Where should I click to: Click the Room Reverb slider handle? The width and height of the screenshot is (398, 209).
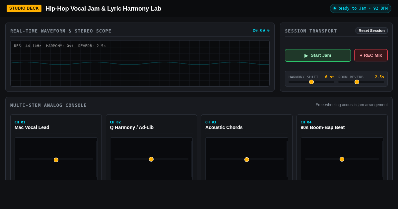pos(357,82)
